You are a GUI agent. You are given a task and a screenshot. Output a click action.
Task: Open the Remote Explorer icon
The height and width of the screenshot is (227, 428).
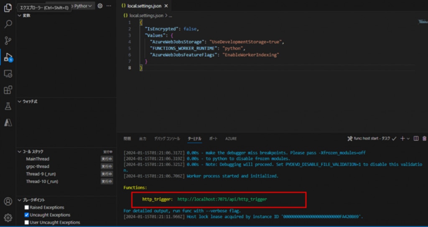tap(8, 74)
